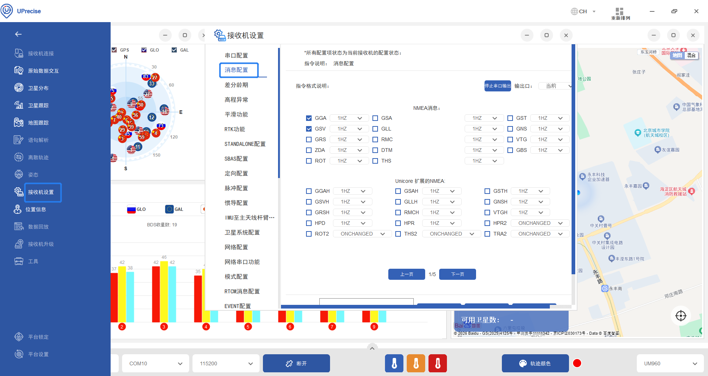Open the receiver upgrade sidebar icon
This screenshot has width=708, height=376.
click(19, 244)
